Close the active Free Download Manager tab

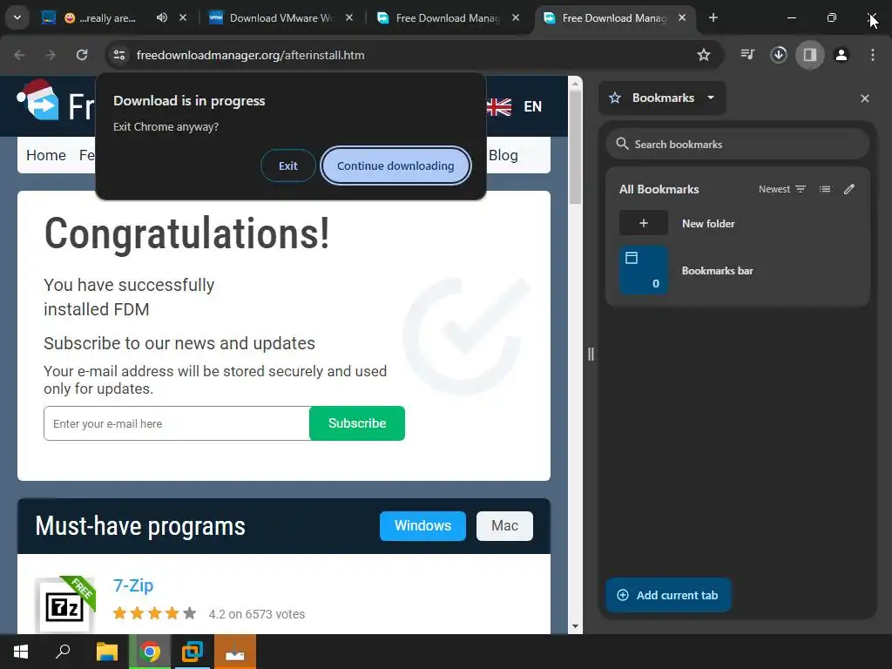[x=682, y=17]
